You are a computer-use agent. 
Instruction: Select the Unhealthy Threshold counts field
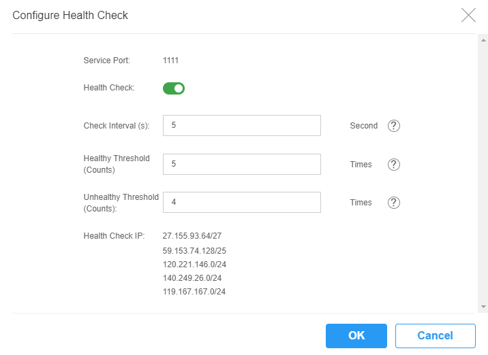pos(242,202)
